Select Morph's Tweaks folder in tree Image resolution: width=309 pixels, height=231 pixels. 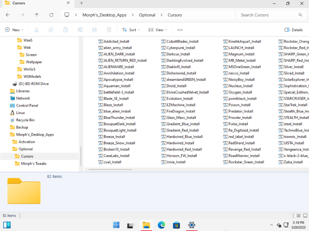pos(34,164)
